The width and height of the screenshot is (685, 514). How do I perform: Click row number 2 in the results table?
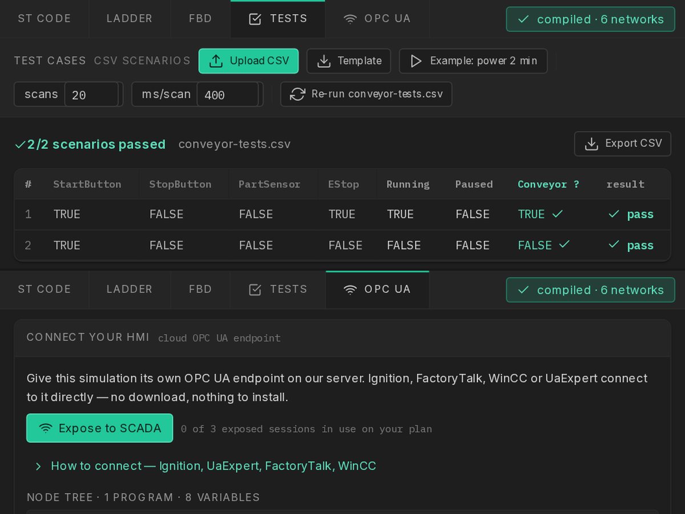point(28,245)
